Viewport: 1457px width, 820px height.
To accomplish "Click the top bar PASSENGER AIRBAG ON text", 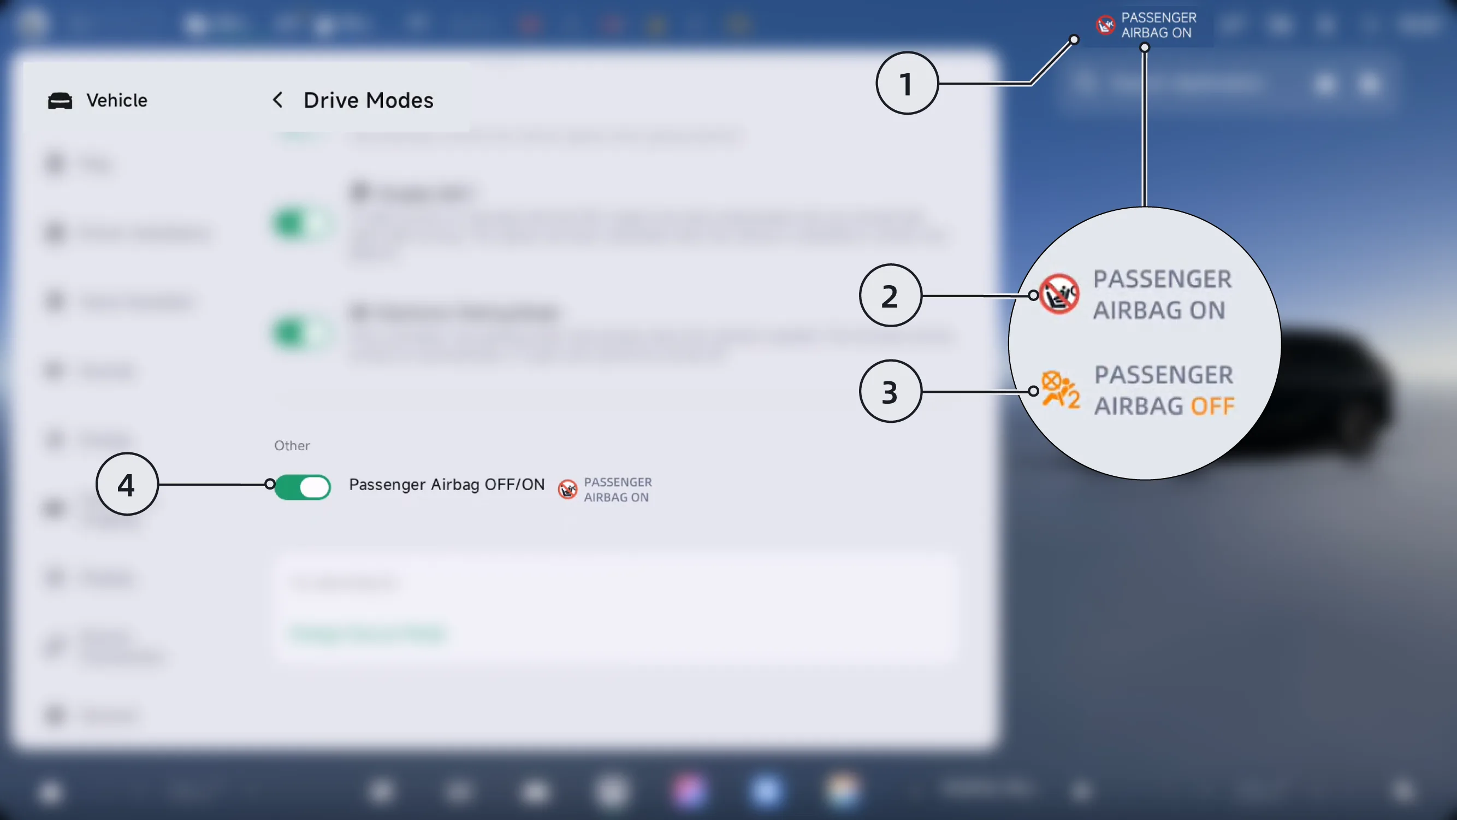I will (1159, 26).
